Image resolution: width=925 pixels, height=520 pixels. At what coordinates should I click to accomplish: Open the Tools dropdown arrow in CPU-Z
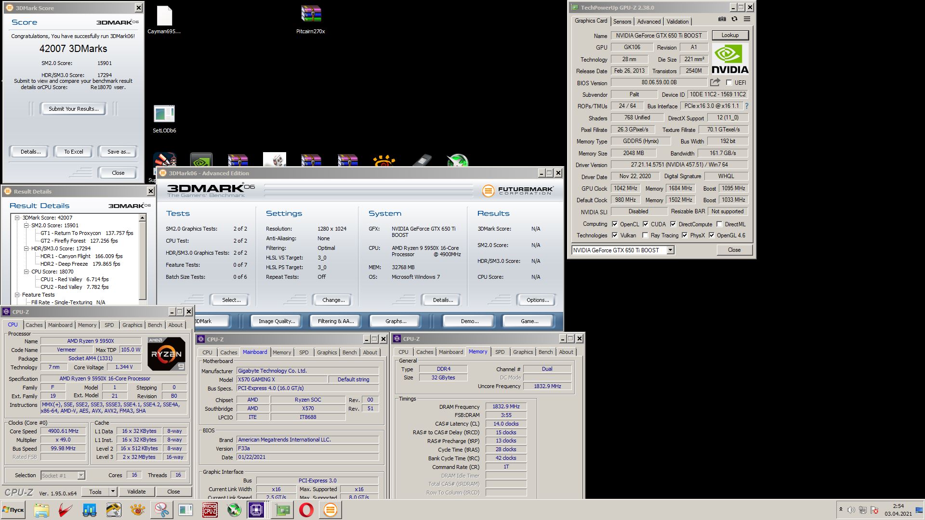click(x=113, y=492)
